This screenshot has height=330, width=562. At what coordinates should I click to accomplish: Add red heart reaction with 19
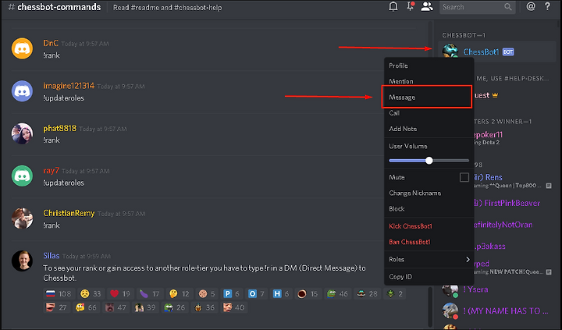coord(120,294)
